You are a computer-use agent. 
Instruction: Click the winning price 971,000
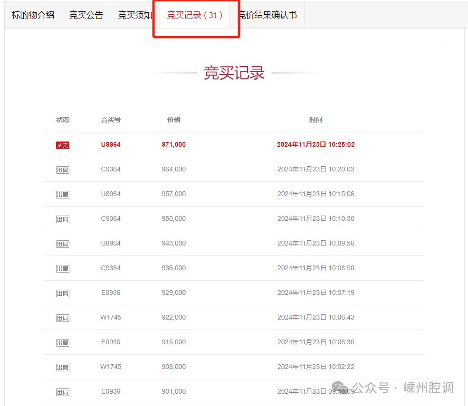point(173,144)
